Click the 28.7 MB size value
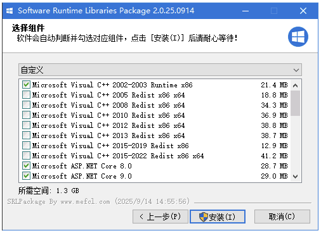321x233 pixels. click(x=274, y=166)
